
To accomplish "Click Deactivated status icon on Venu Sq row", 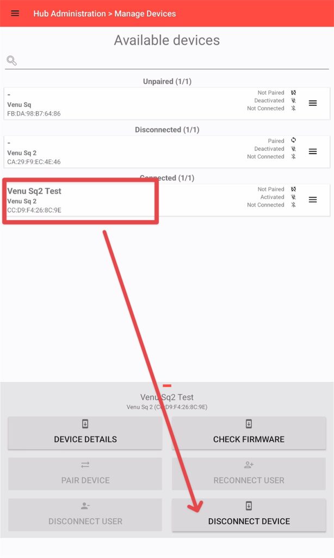I will point(294,100).
